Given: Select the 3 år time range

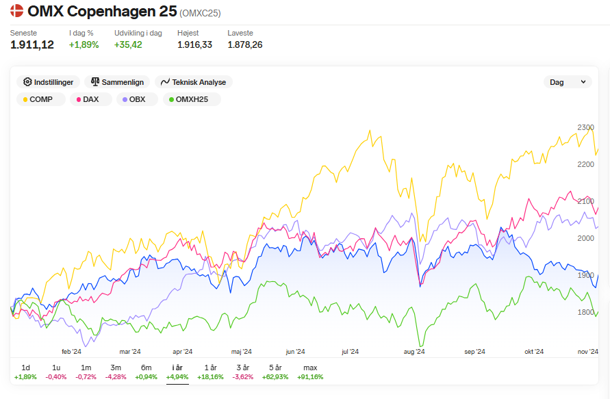Looking at the screenshot, I should [x=243, y=372].
